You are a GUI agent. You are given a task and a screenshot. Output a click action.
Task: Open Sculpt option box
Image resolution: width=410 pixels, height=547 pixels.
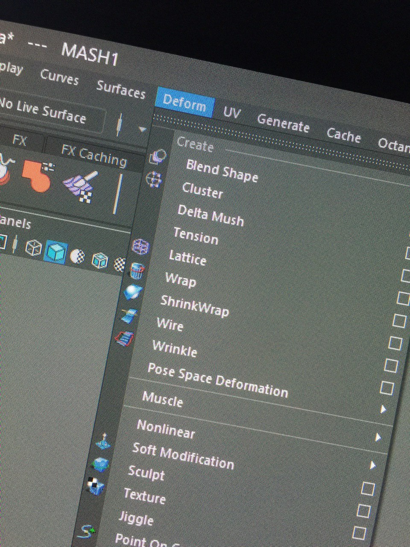click(x=363, y=510)
